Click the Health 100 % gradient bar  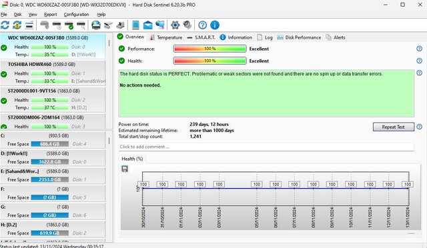(x=209, y=61)
